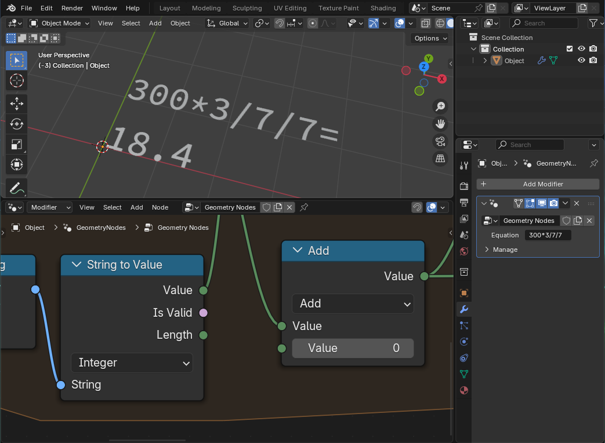Open the File menu
605x443 pixels.
click(x=26, y=8)
